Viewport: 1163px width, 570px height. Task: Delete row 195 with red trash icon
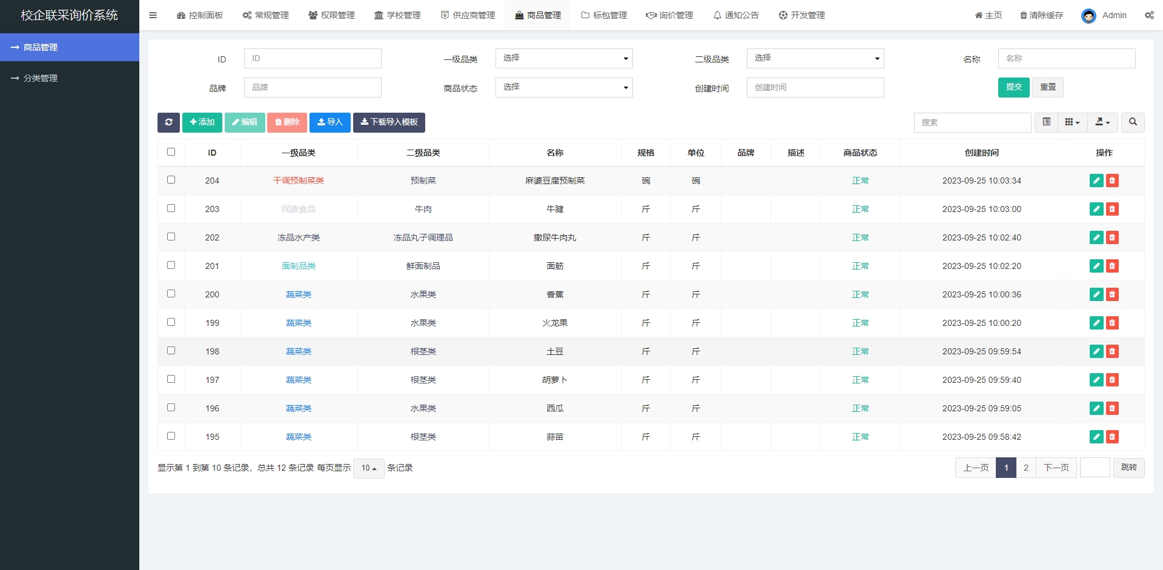click(1112, 437)
